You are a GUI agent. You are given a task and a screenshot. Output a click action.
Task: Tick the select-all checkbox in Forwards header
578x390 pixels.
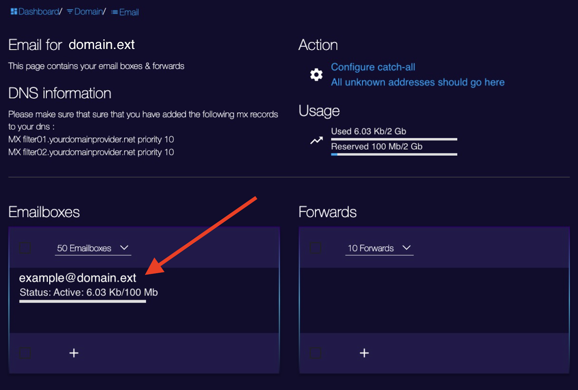315,248
